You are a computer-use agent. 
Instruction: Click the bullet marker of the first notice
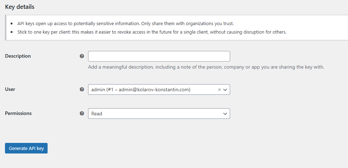click(12, 24)
